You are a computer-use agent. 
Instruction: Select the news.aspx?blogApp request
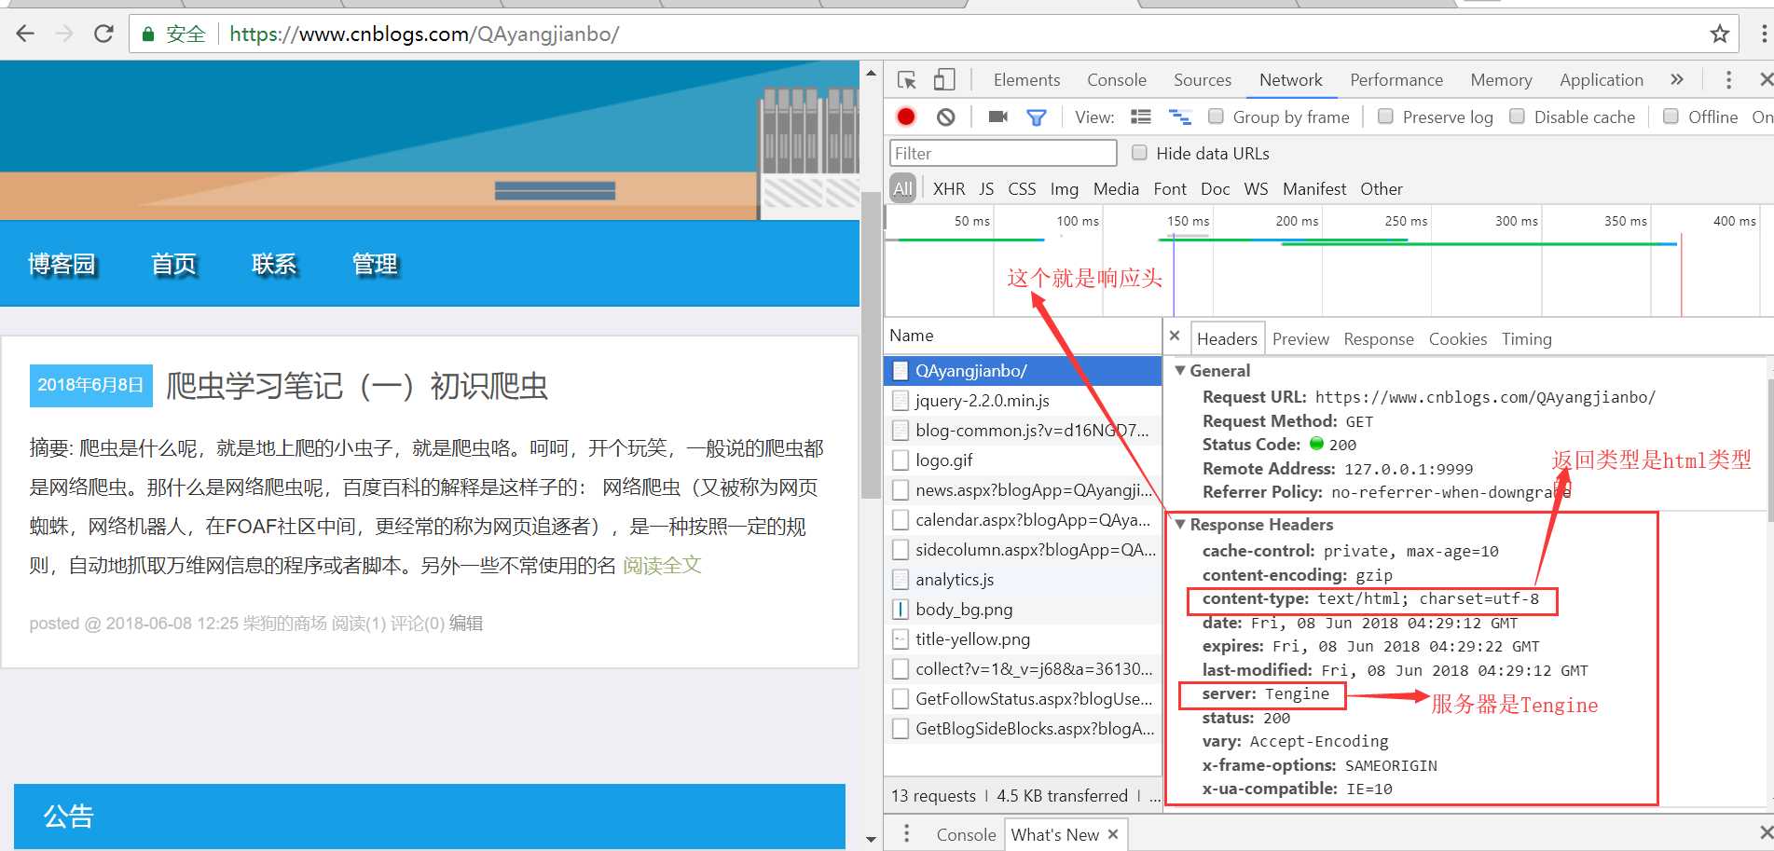pos(1023,490)
